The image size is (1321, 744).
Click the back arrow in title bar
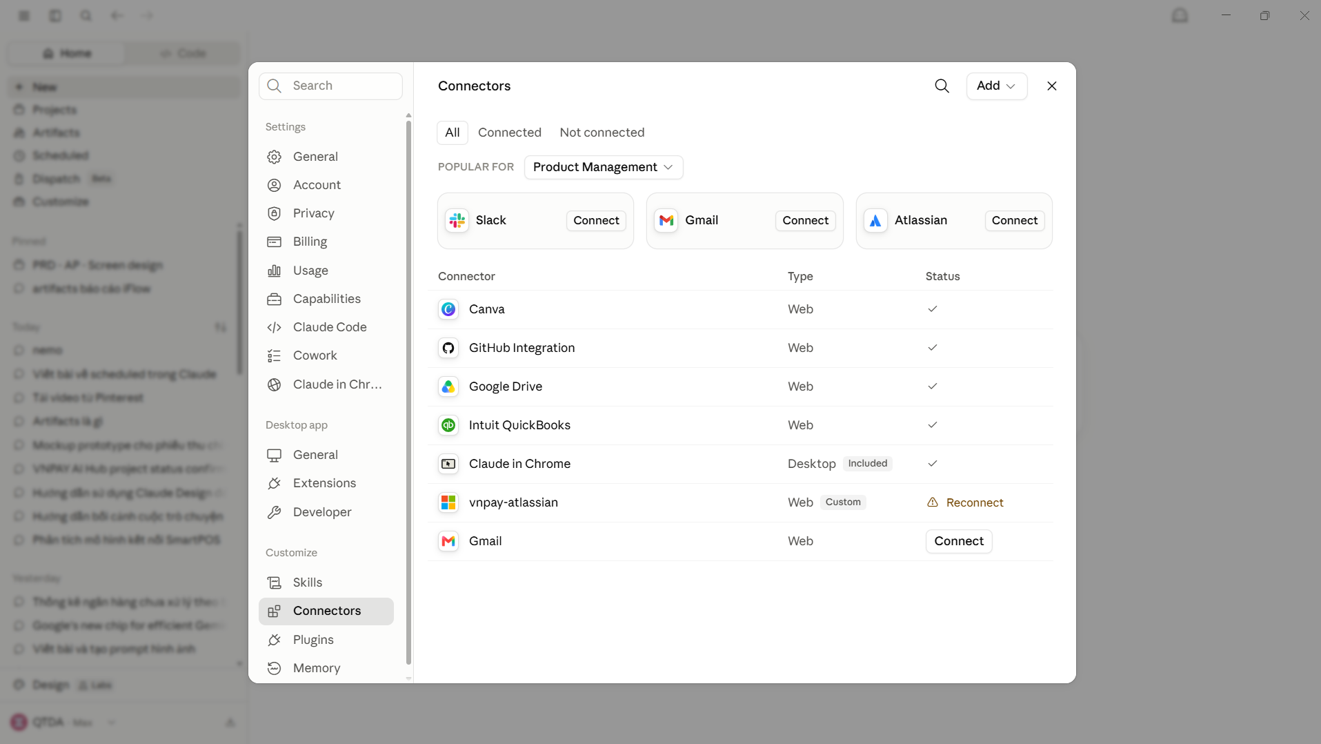point(117,15)
